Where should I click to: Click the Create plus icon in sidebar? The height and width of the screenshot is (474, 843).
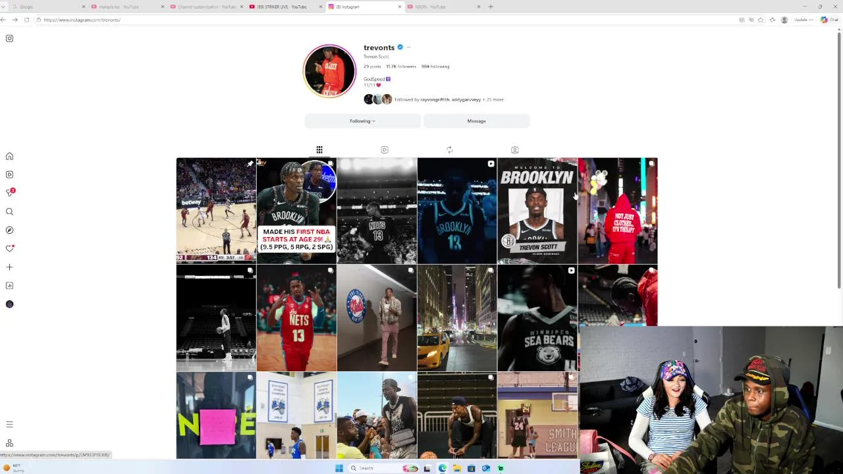(9, 267)
